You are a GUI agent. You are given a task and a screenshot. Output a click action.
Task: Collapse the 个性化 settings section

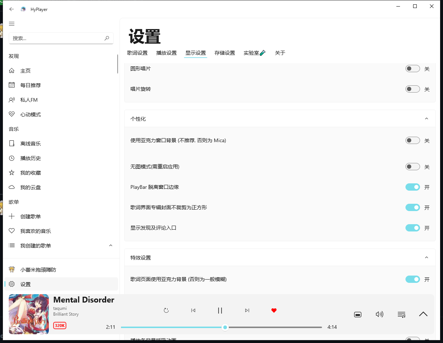coord(427,118)
